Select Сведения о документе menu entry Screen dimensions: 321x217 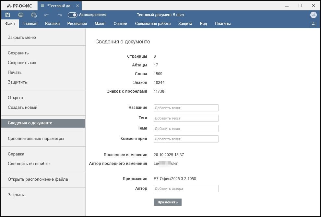click(43, 123)
